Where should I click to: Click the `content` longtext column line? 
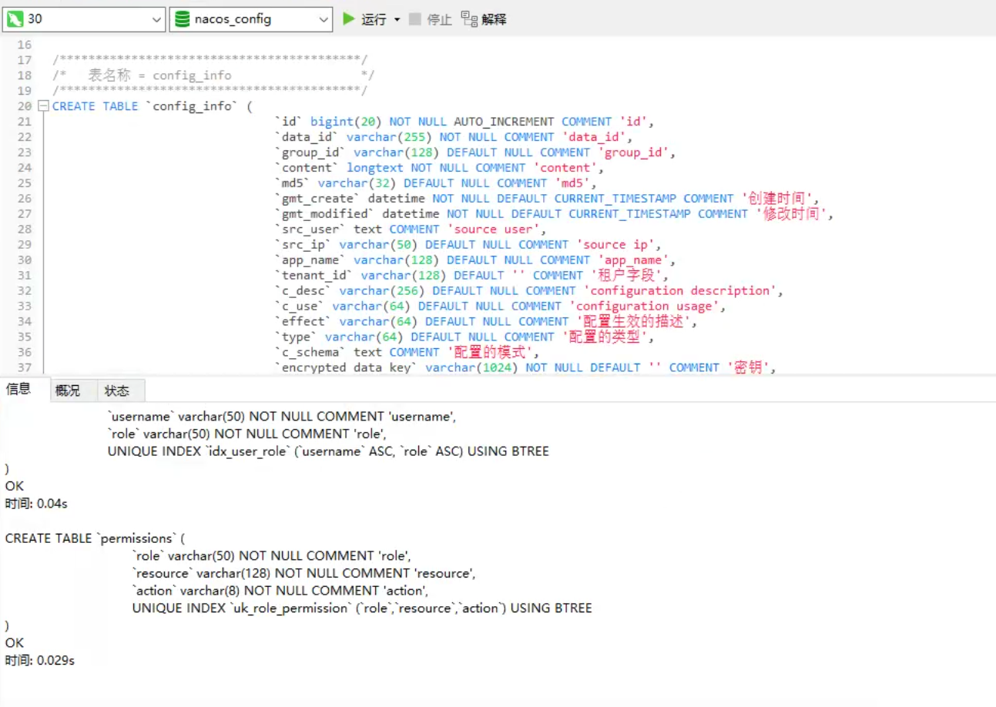click(x=440, y=168)
